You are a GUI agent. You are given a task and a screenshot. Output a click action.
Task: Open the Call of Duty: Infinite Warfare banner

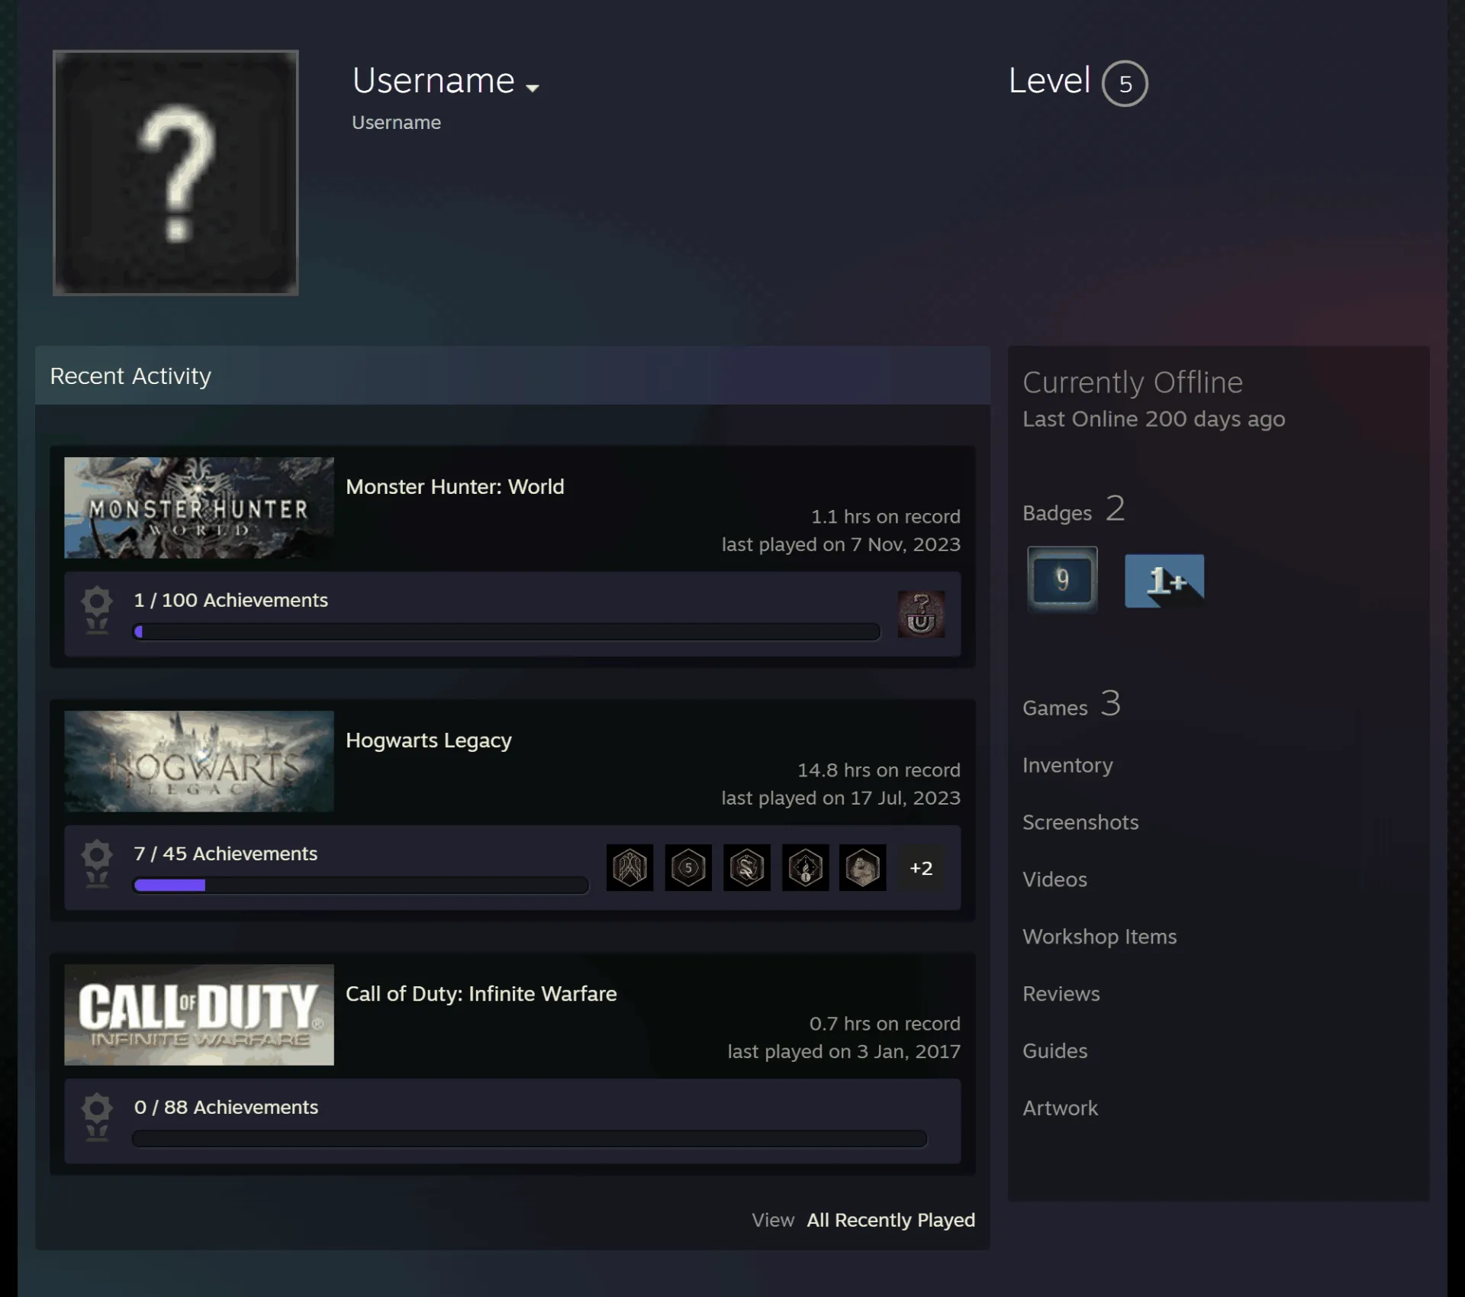point(199,1015)
